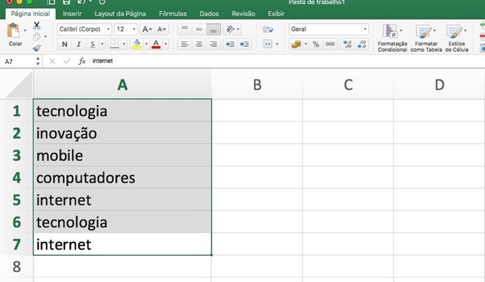
Task: Click Formatar como Tabela button
Action: (426, 38)
